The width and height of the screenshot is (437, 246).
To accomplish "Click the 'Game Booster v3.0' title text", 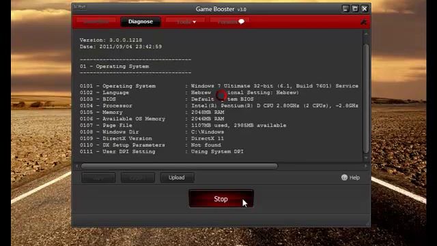I will coord(221,9).
